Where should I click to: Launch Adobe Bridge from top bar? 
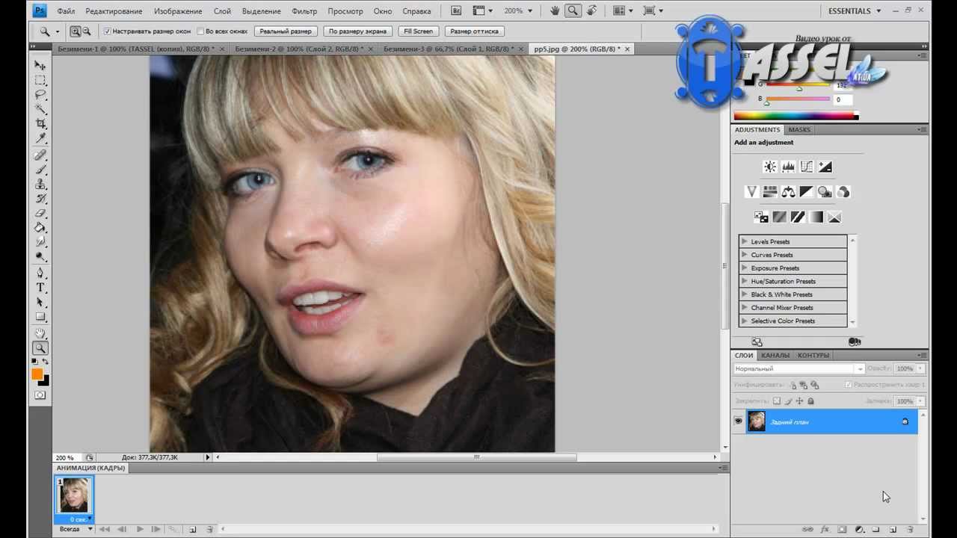coord(457,11)
